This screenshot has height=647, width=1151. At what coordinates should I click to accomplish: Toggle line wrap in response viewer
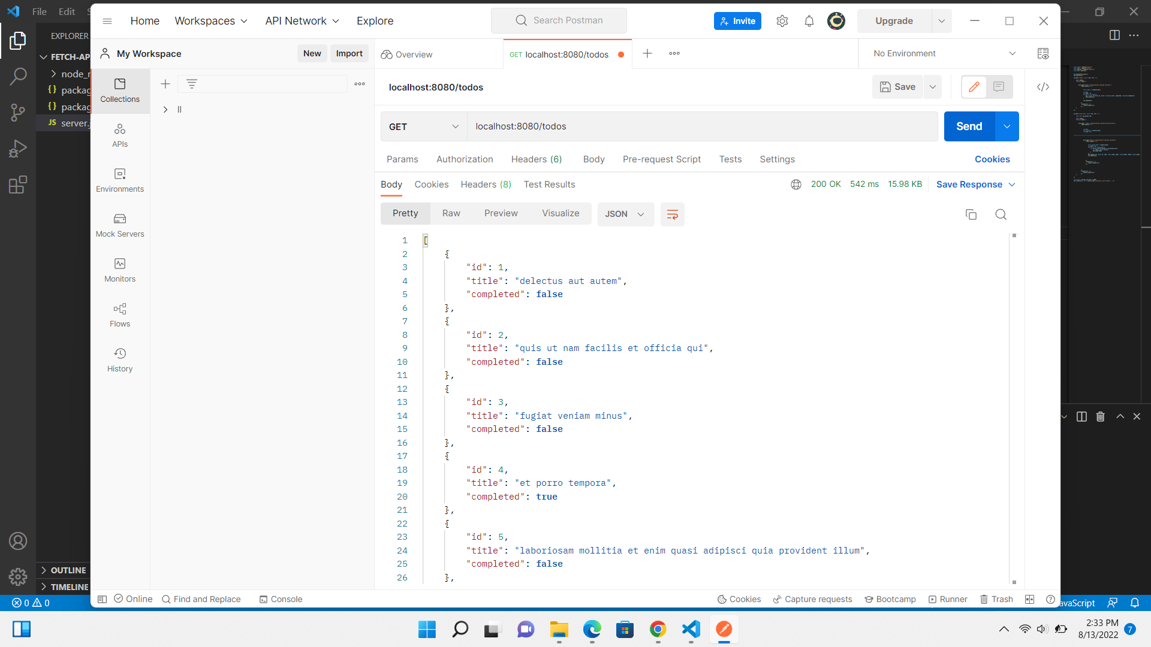pos(673,214)
